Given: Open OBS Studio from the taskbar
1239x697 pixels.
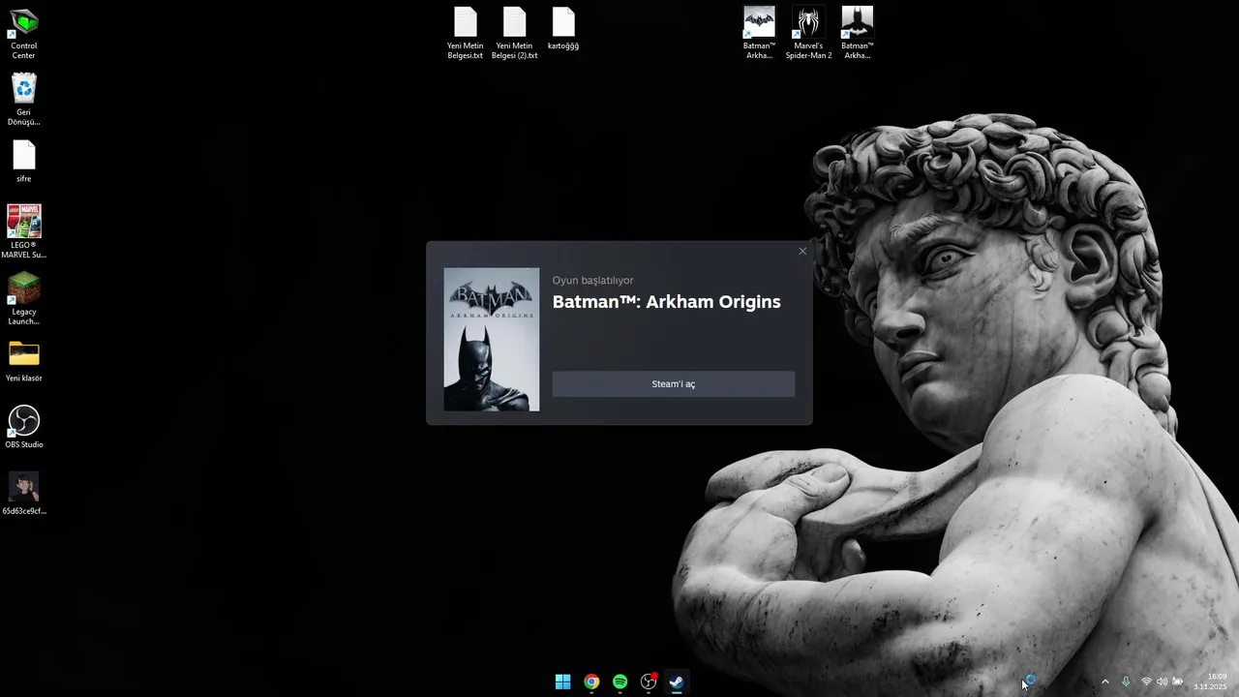Looking at the screenshot, I should pos(649,682).
